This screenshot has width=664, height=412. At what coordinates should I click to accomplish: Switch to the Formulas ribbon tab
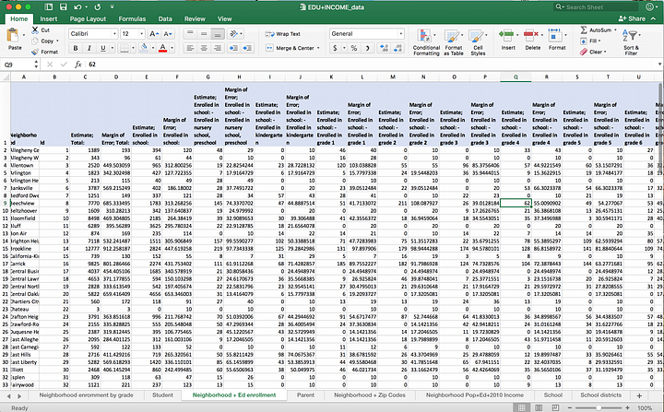132,19
